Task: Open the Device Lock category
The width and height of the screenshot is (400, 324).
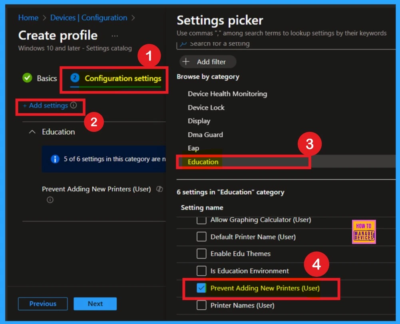Action: 206,107
